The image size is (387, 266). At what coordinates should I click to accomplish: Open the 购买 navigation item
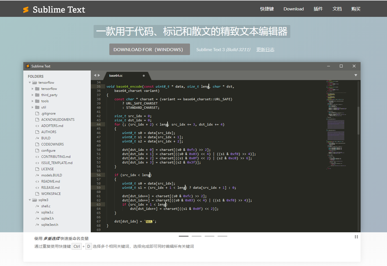[x=356, y=9]
